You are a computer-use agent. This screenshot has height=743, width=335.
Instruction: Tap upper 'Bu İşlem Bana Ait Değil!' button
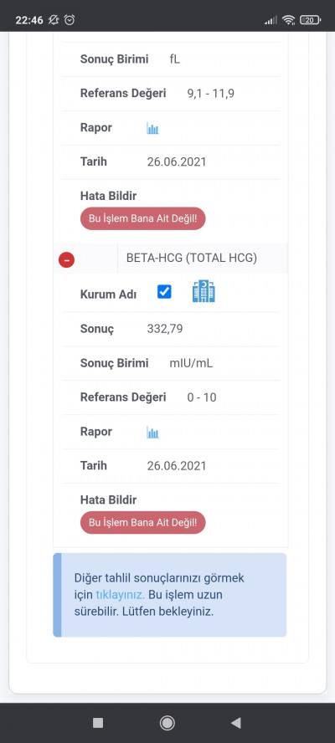pos(143,218)
